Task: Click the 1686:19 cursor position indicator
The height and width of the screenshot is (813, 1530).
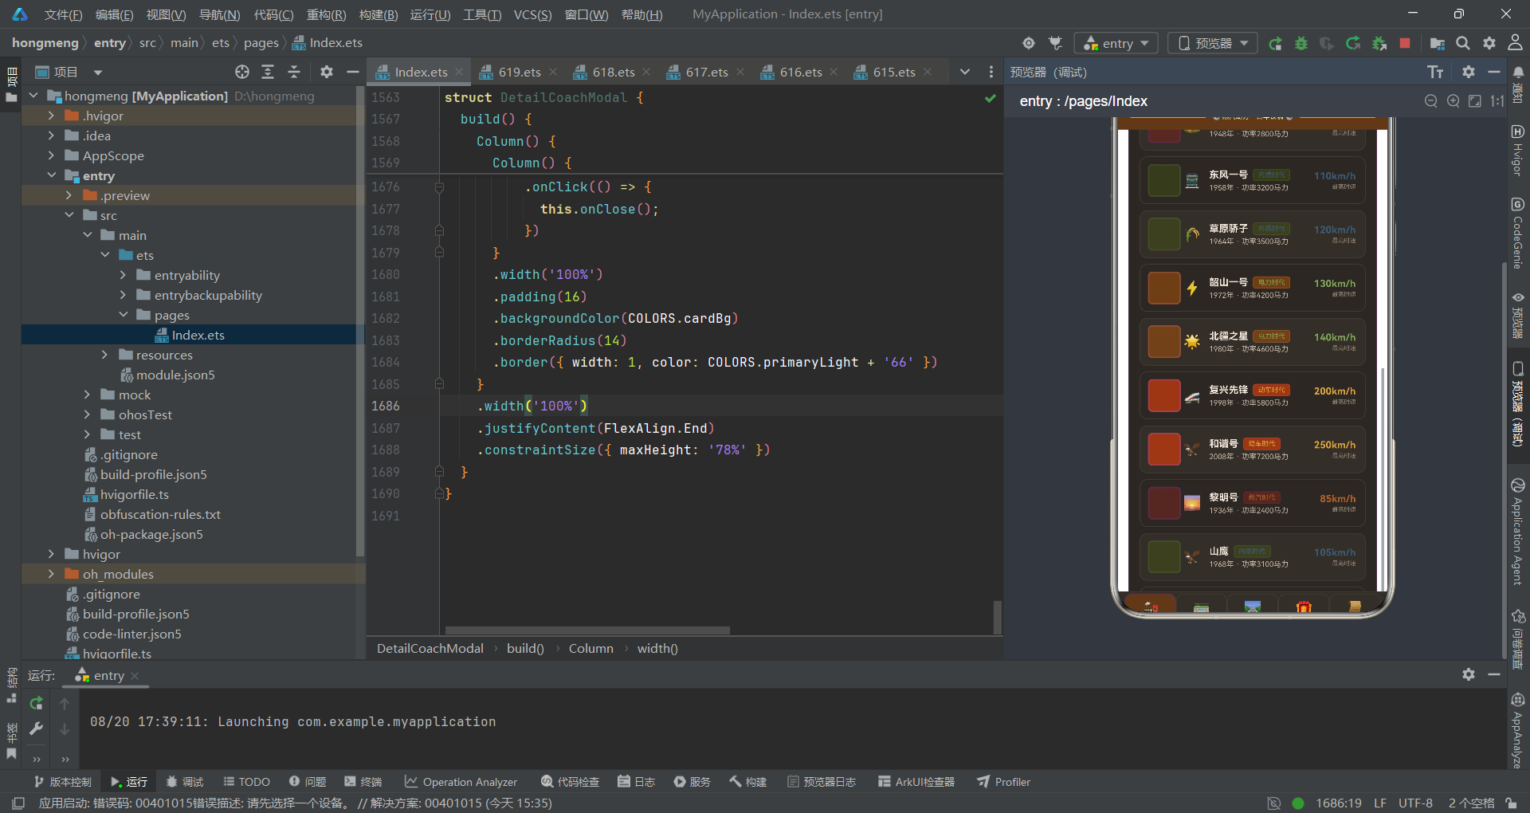Action: coord(1339,803)
